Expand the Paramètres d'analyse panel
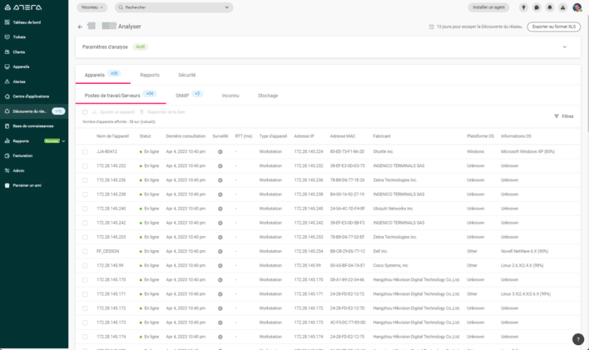Viewport: 589px width, 350px height. (565, 47)
